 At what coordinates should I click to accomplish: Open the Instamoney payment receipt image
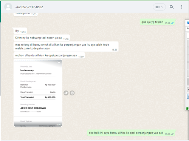click(38, 93)
